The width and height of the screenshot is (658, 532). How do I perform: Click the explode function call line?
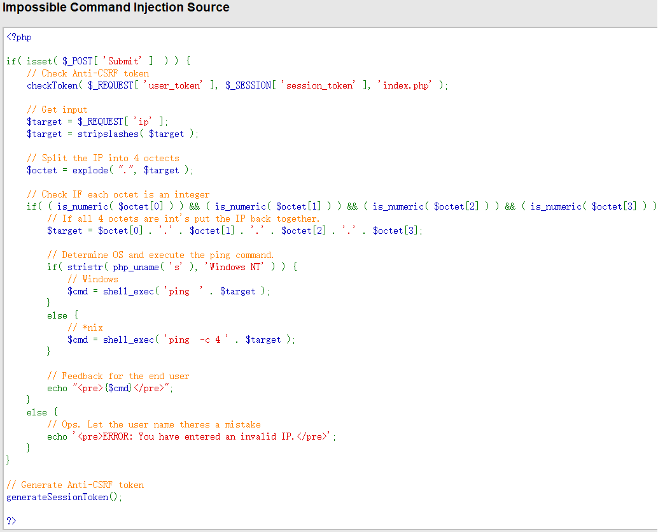[x=109, y=170]
